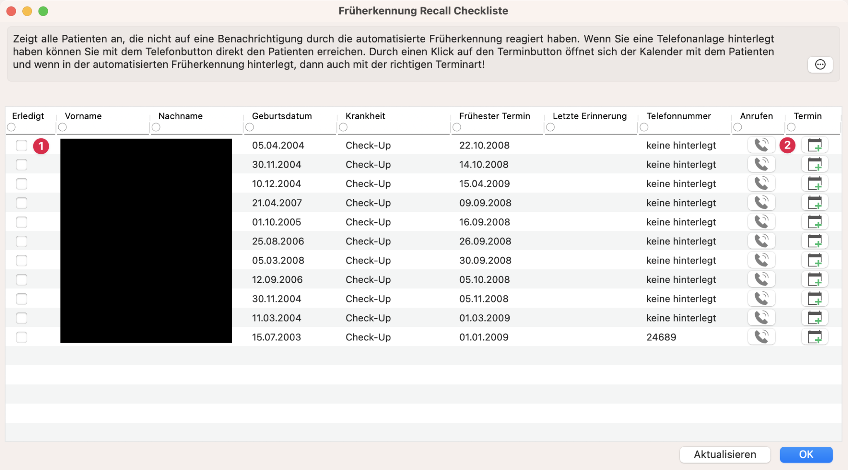
Task: Select the phone number cell 24689
Action: [x=661, y=337]
